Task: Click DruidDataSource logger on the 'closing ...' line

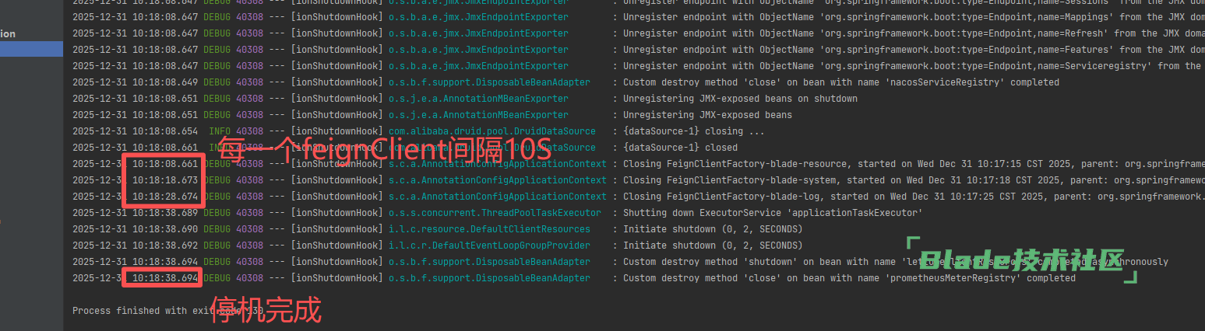Action: click(492, 131)
